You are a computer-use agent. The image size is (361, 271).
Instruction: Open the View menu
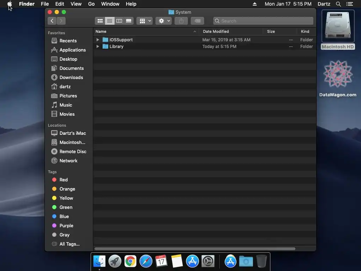pos(76,4)
